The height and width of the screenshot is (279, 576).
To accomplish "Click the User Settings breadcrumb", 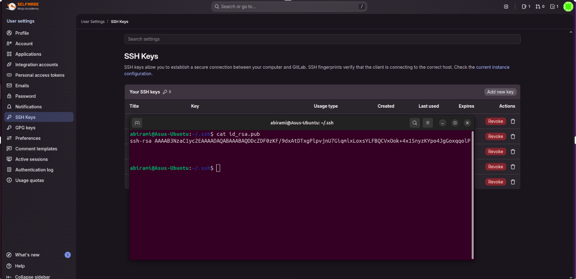I will pyautogui.click(x=92, y=22).
